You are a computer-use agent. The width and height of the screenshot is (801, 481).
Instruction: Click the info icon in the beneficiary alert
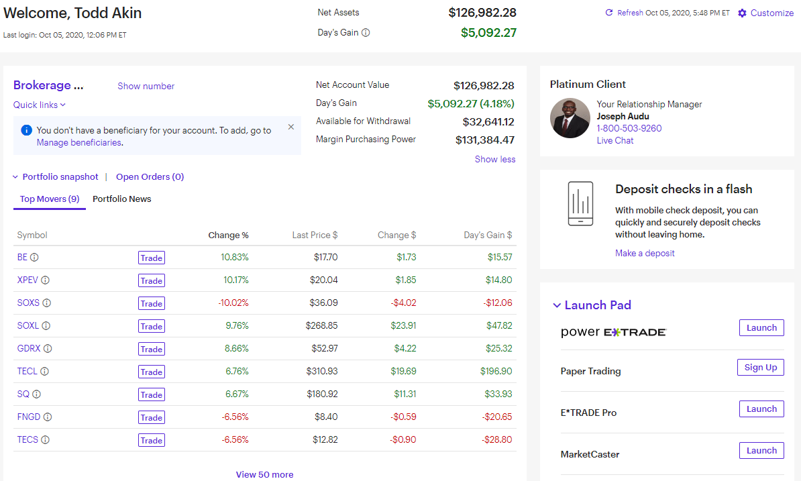tap(25, 130)
